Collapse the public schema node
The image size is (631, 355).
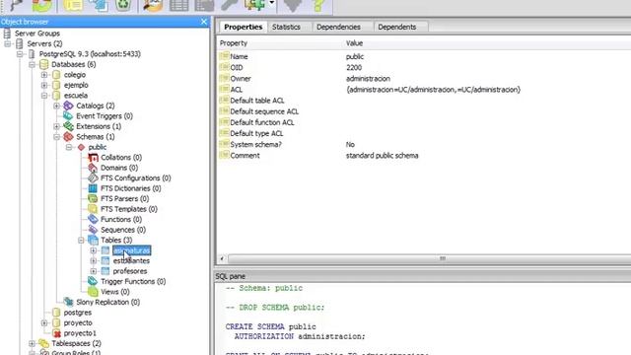tap(69, 147)
